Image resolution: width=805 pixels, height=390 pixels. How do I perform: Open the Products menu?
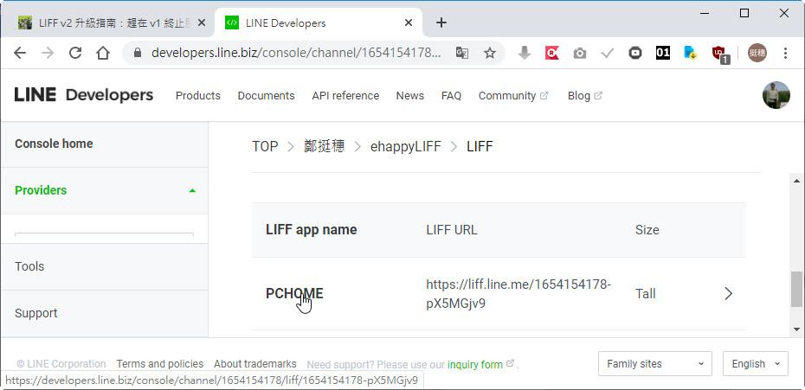pyautogui.click(x=197, y=96)
